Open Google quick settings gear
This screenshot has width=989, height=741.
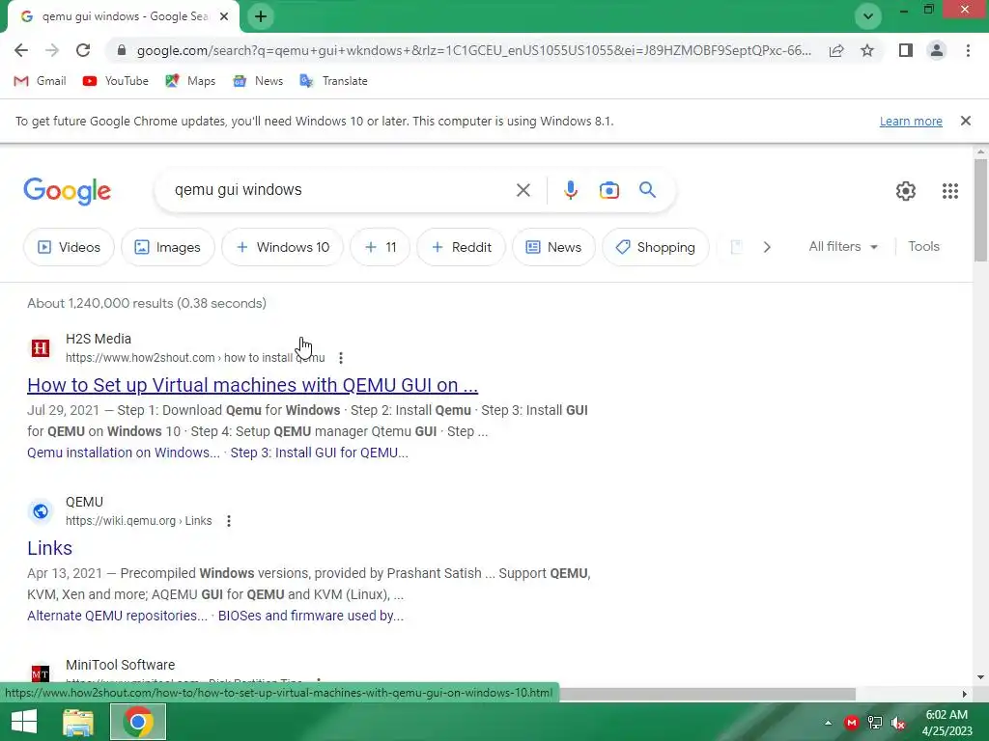pyautogui.click(x=906, y=191)
